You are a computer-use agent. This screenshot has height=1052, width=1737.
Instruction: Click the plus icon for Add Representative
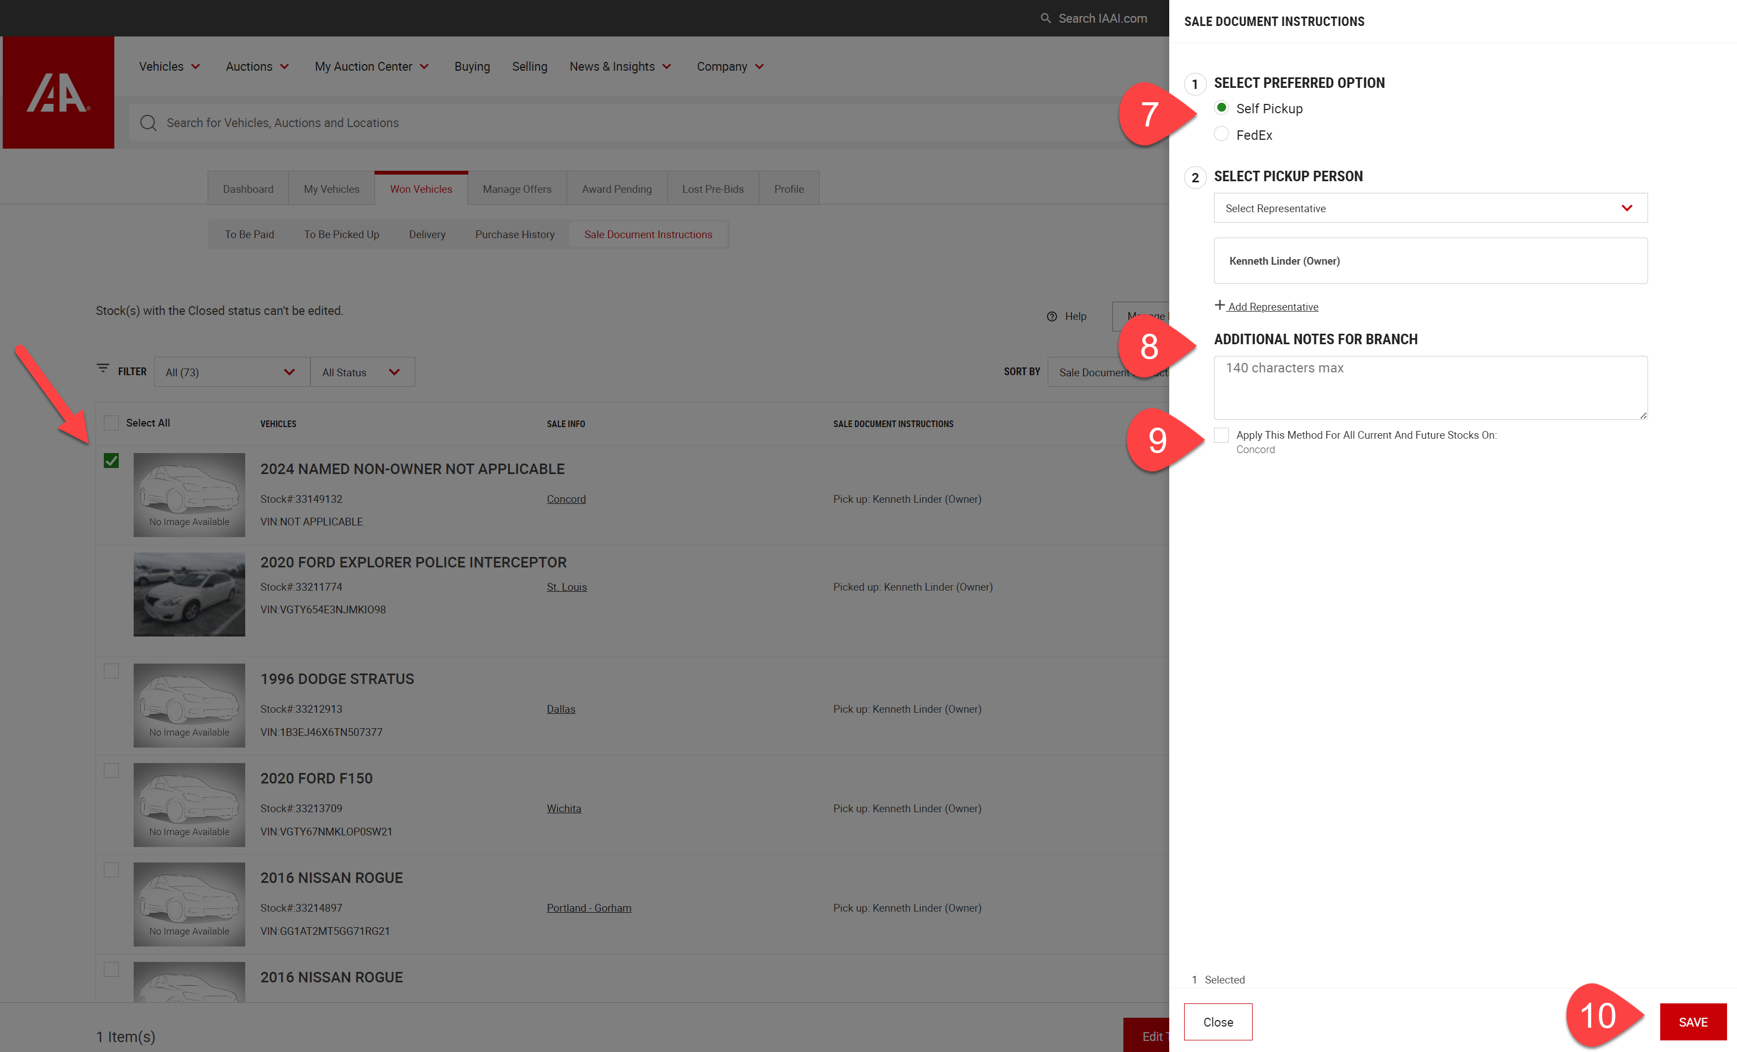coord(1219,306)
